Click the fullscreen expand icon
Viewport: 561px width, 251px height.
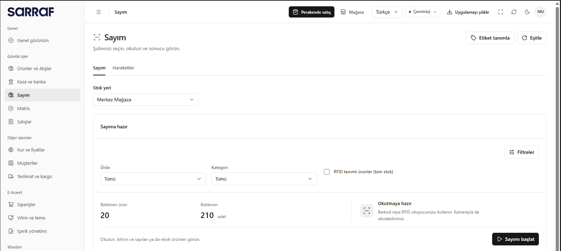[501, 12]
